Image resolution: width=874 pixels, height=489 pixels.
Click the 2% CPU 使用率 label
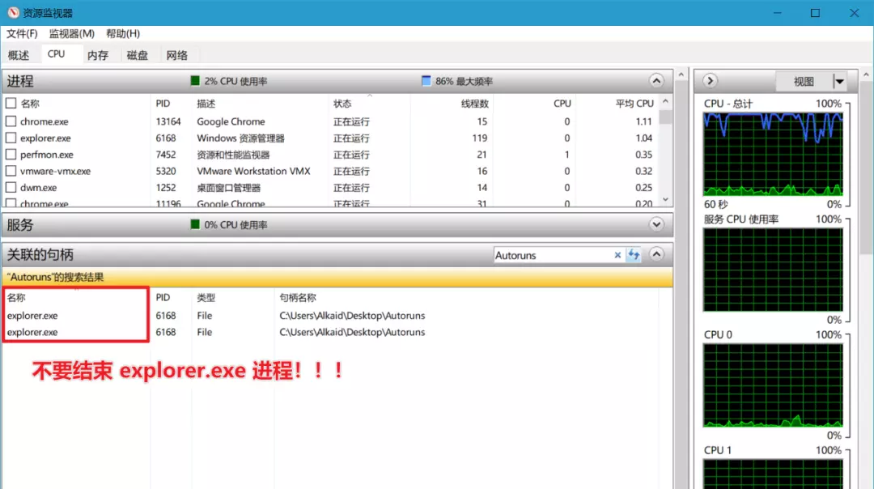click(235, 82)
